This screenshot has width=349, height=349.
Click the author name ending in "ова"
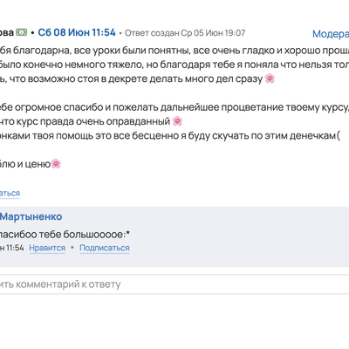(7, 32)
